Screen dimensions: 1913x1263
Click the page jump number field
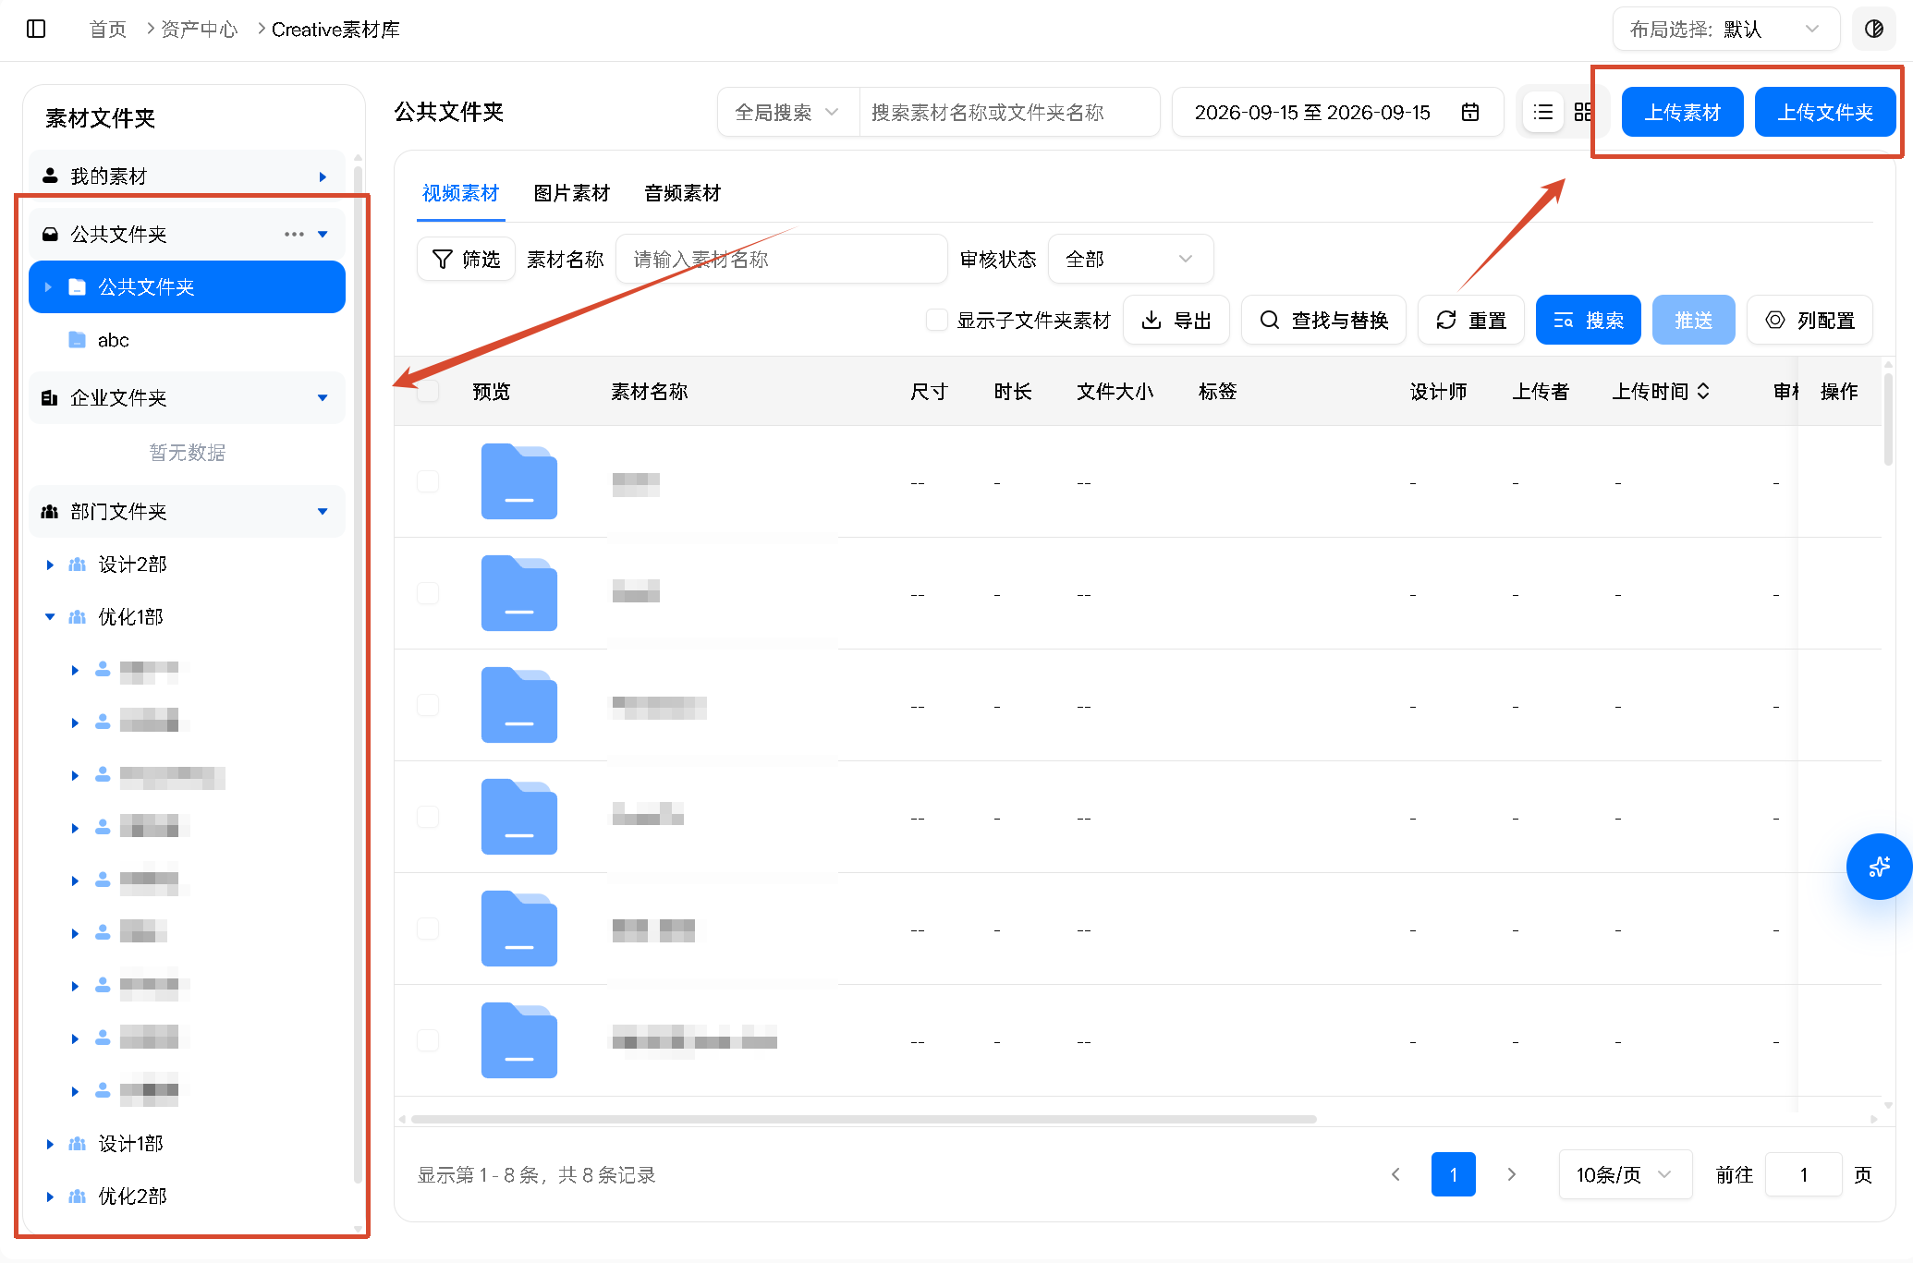point(1803,1174)
